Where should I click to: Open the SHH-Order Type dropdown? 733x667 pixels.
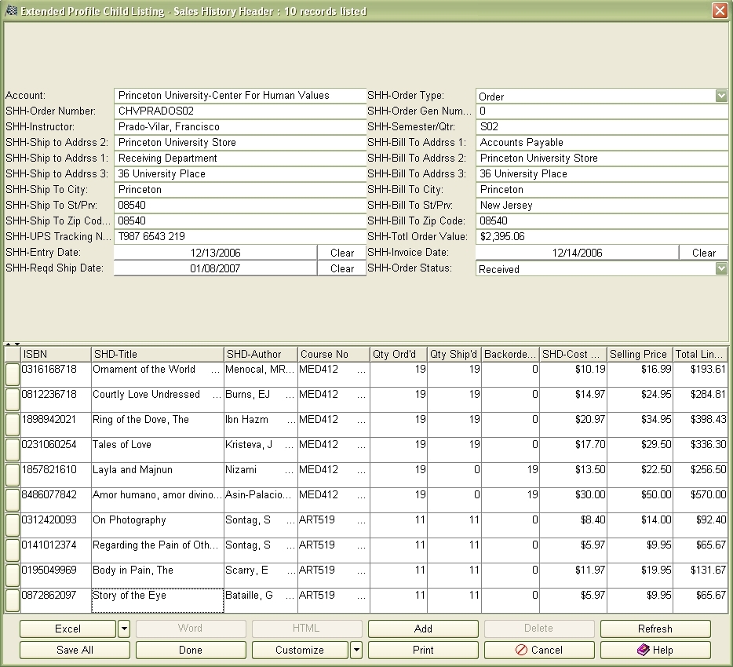point(722,95)
